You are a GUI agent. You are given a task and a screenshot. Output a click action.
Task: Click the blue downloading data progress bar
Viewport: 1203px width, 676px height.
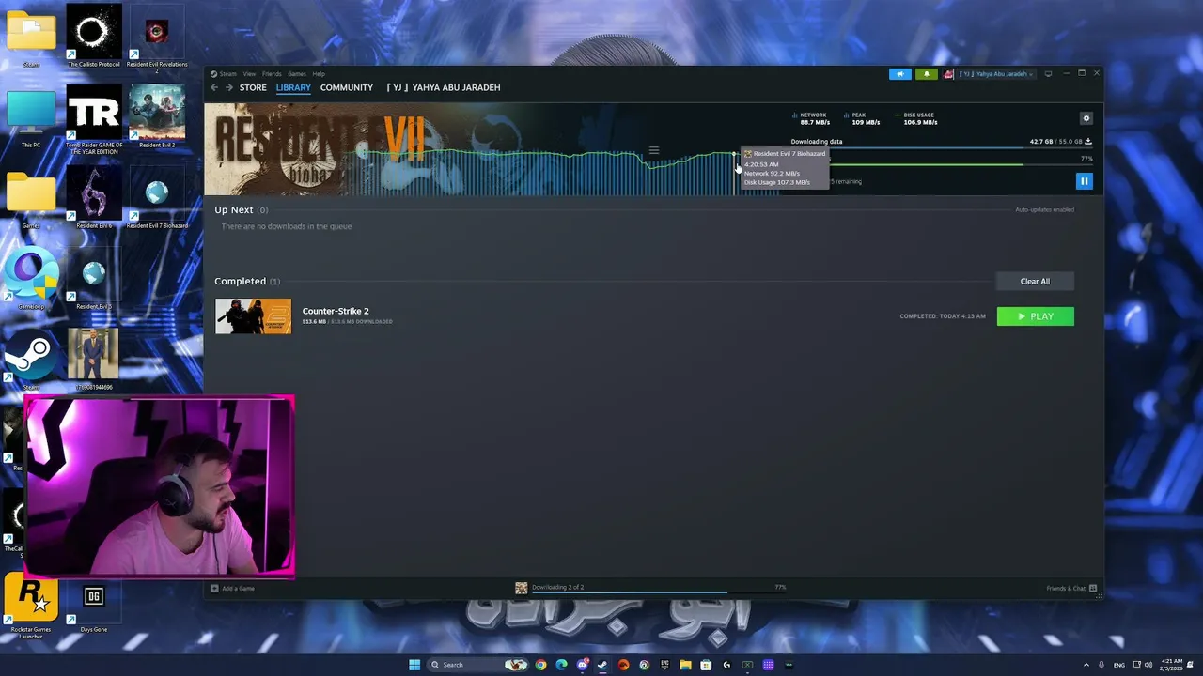942,148
